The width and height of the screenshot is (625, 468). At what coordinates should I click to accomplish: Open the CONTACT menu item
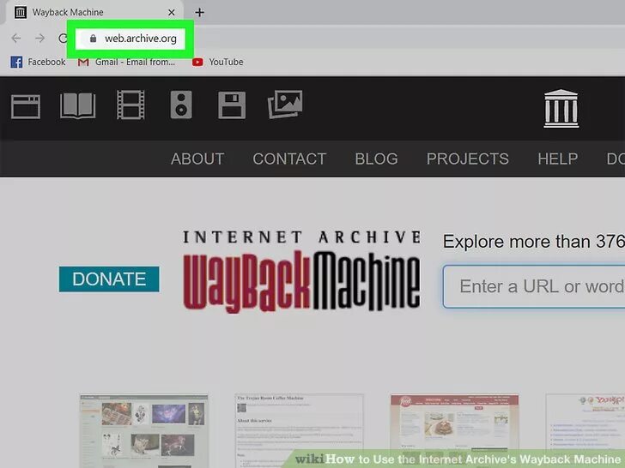click(x=289, y=159)
